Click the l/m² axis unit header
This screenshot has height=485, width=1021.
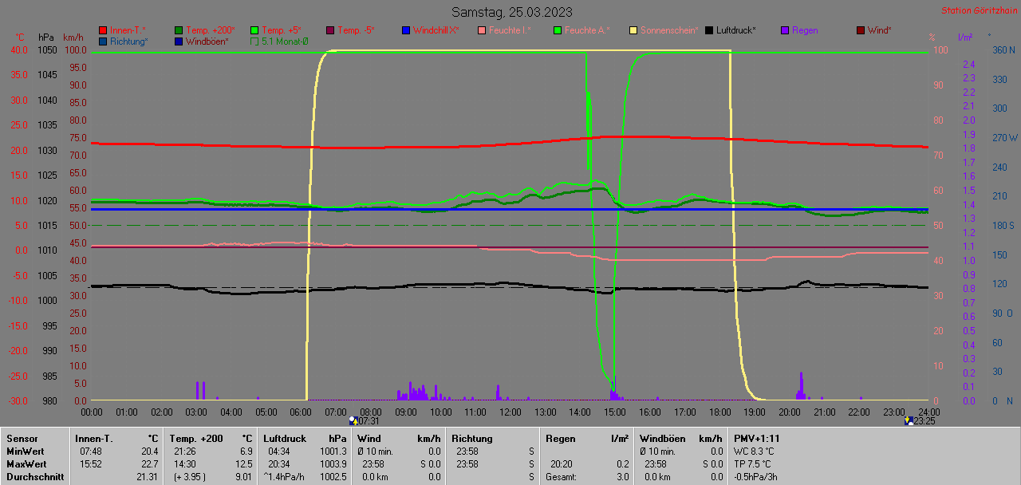click(x=964, y=37)
